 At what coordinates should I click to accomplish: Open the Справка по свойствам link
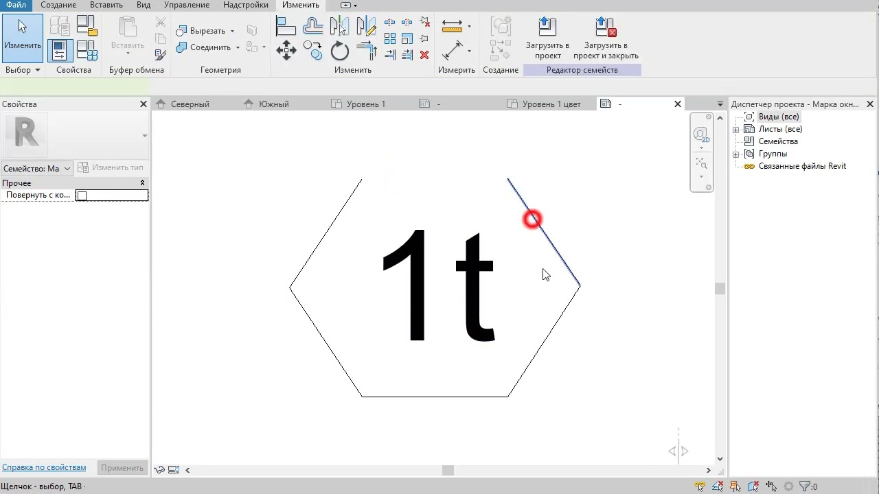(x=44, y=467)
